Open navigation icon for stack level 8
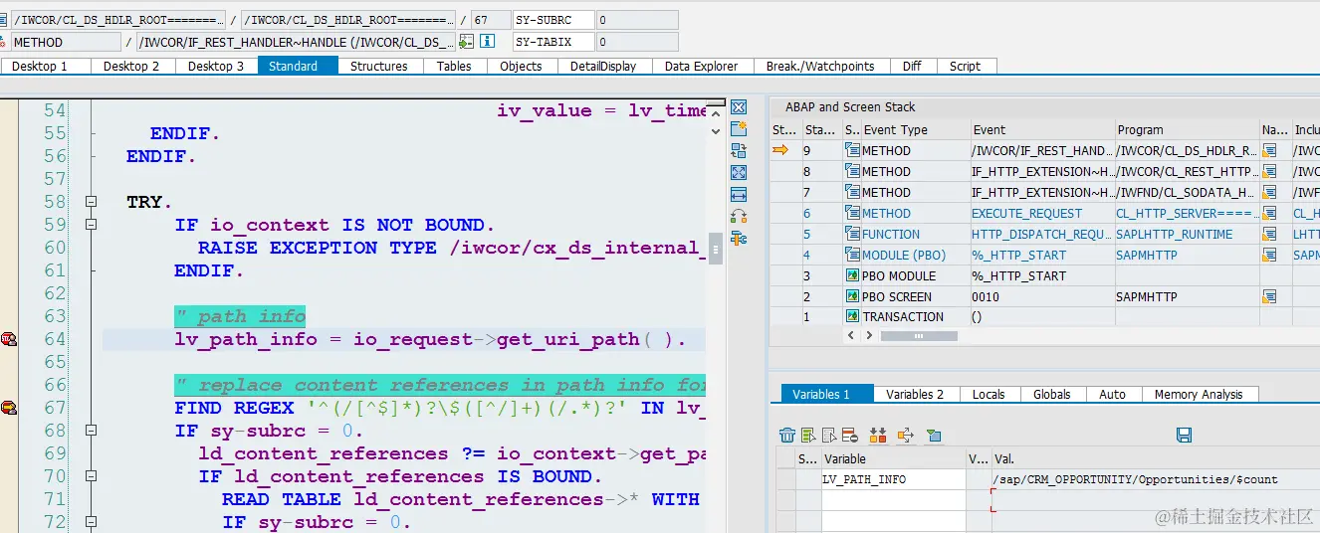This screenshot has width=1320, height=533. pyautogui.click(x=1269, y=171)
